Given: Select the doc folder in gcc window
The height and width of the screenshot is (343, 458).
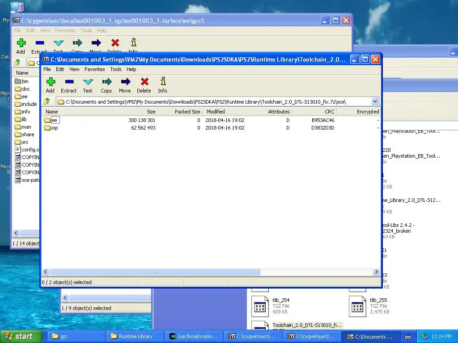Looking at the screenshot, I should tap(22, 89).
